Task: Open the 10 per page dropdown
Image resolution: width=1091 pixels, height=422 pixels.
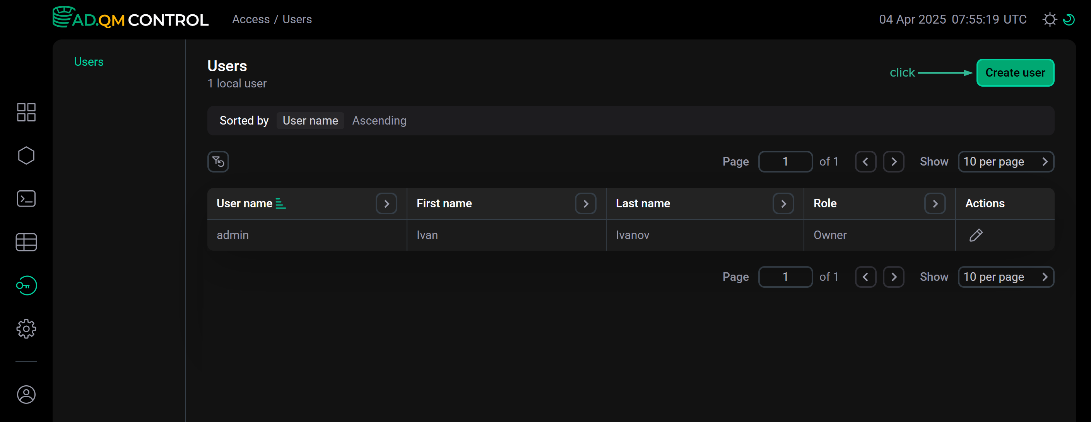Action: [1006, 161]
